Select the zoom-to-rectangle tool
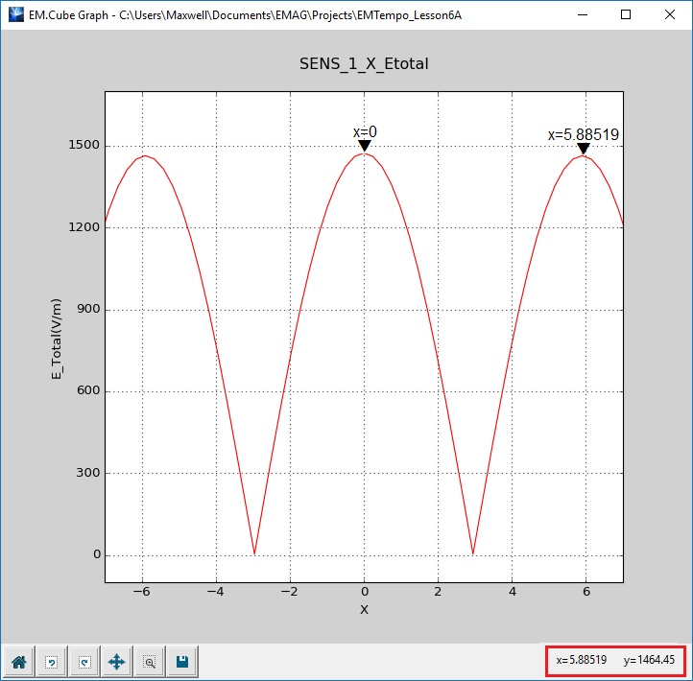 149,661
